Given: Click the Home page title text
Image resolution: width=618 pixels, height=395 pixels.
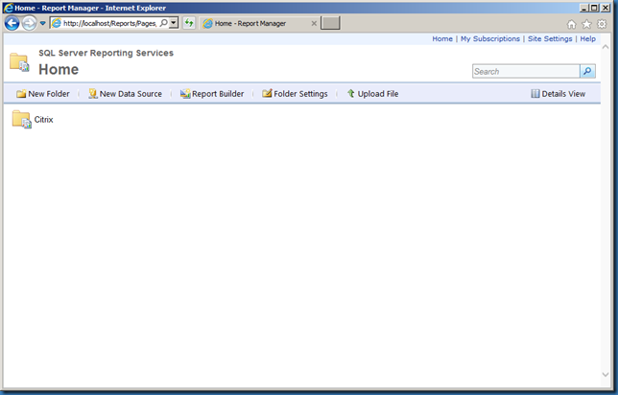Looking at the screenshot, I should click(59, 69).
